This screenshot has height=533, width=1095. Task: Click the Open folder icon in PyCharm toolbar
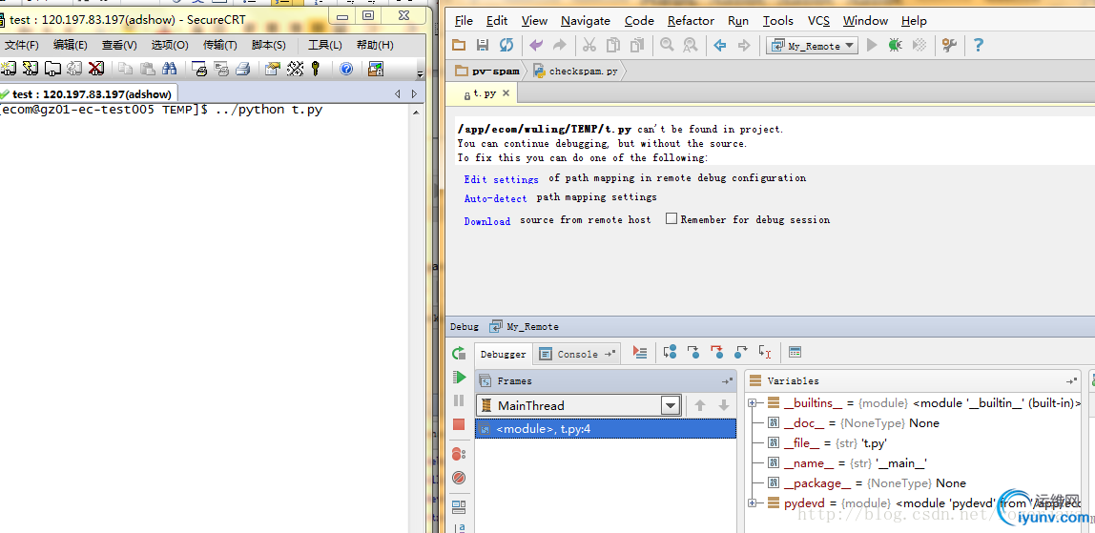[x=459, y=46]
